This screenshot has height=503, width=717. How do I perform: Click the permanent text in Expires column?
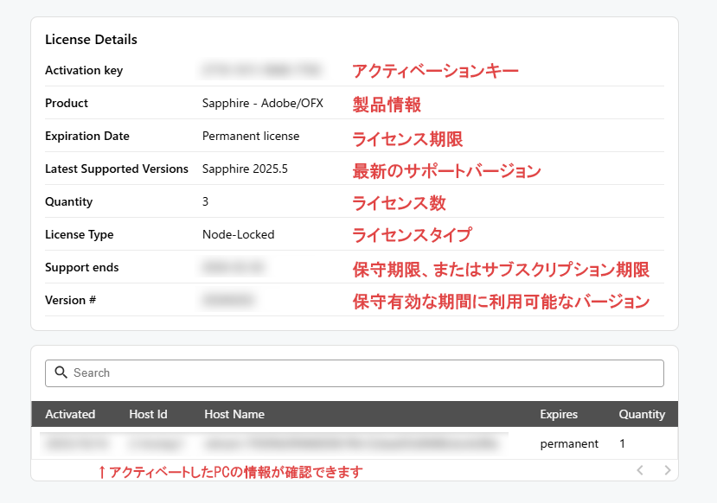pyautogui.click(x=570, y=443)
